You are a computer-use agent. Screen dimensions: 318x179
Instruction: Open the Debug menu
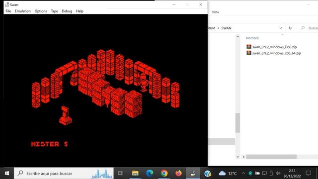click(x=67, y=11)
